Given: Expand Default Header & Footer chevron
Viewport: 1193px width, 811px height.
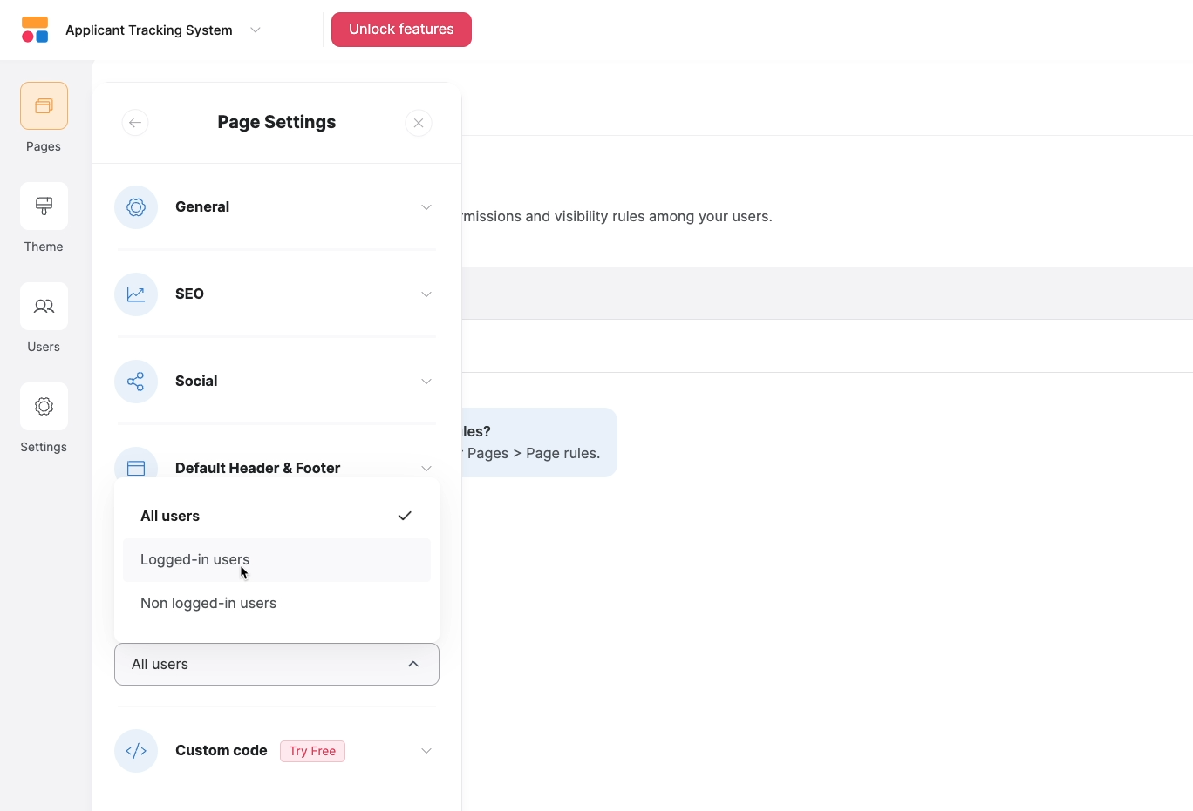Looking at the screenshot, I should tap(426, 469).
